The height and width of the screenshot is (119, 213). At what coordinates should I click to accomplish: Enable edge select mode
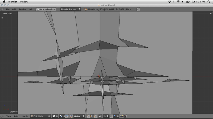[x=92, y=116]
